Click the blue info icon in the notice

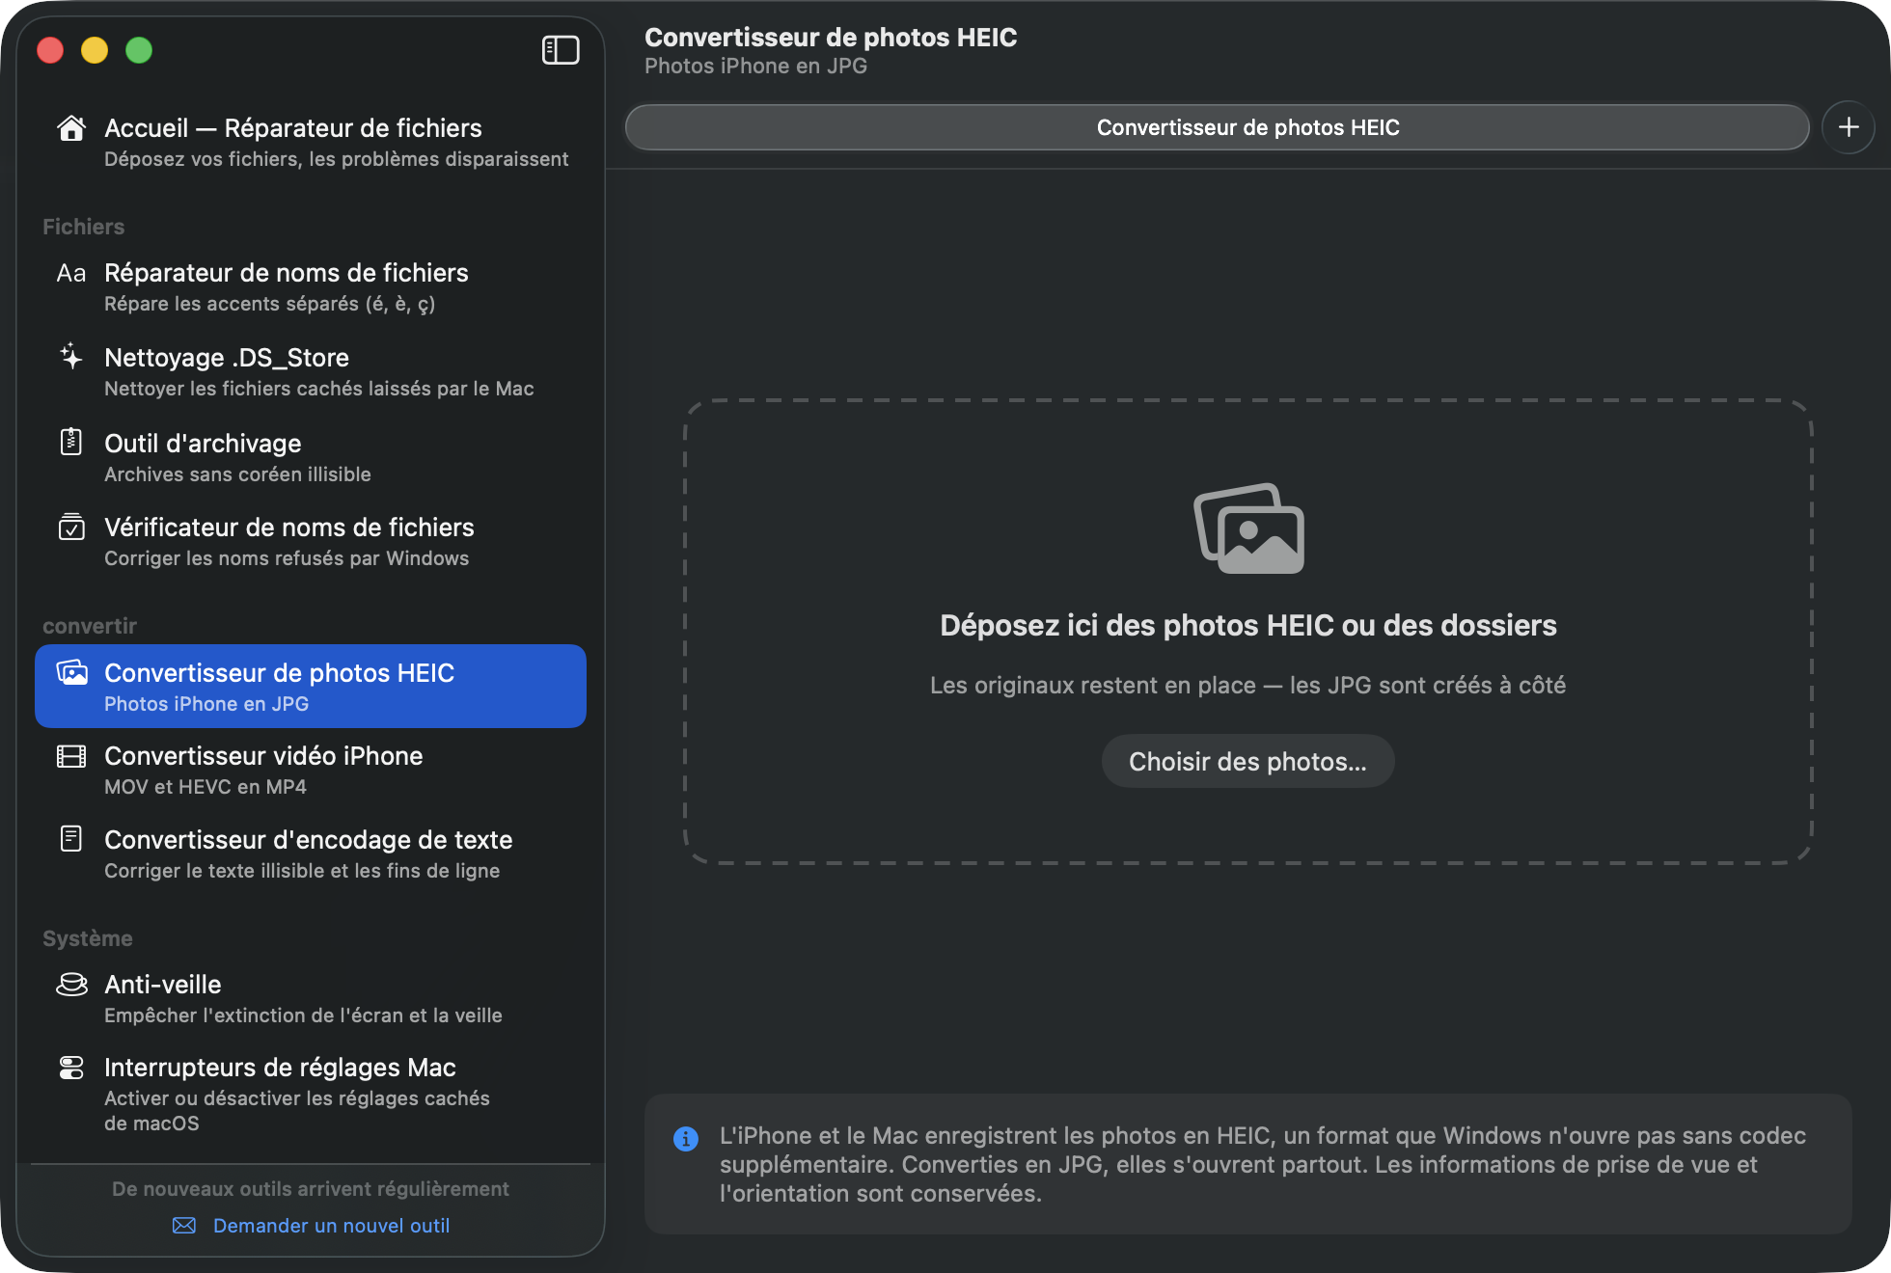coord(686,1139)
